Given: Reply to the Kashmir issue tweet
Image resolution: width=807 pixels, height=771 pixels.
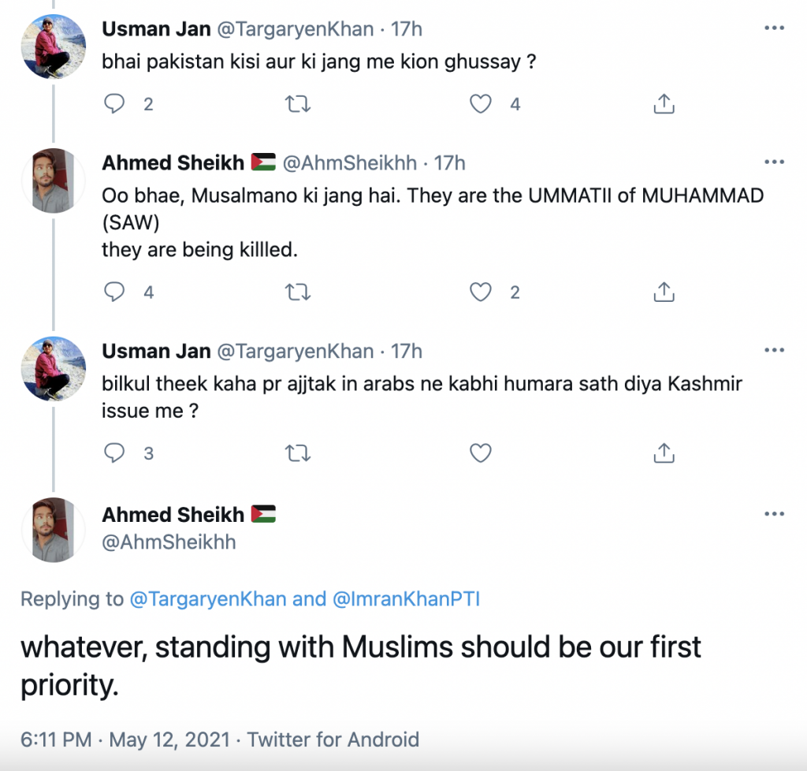Looking at the screenshot, I should 114,453.
